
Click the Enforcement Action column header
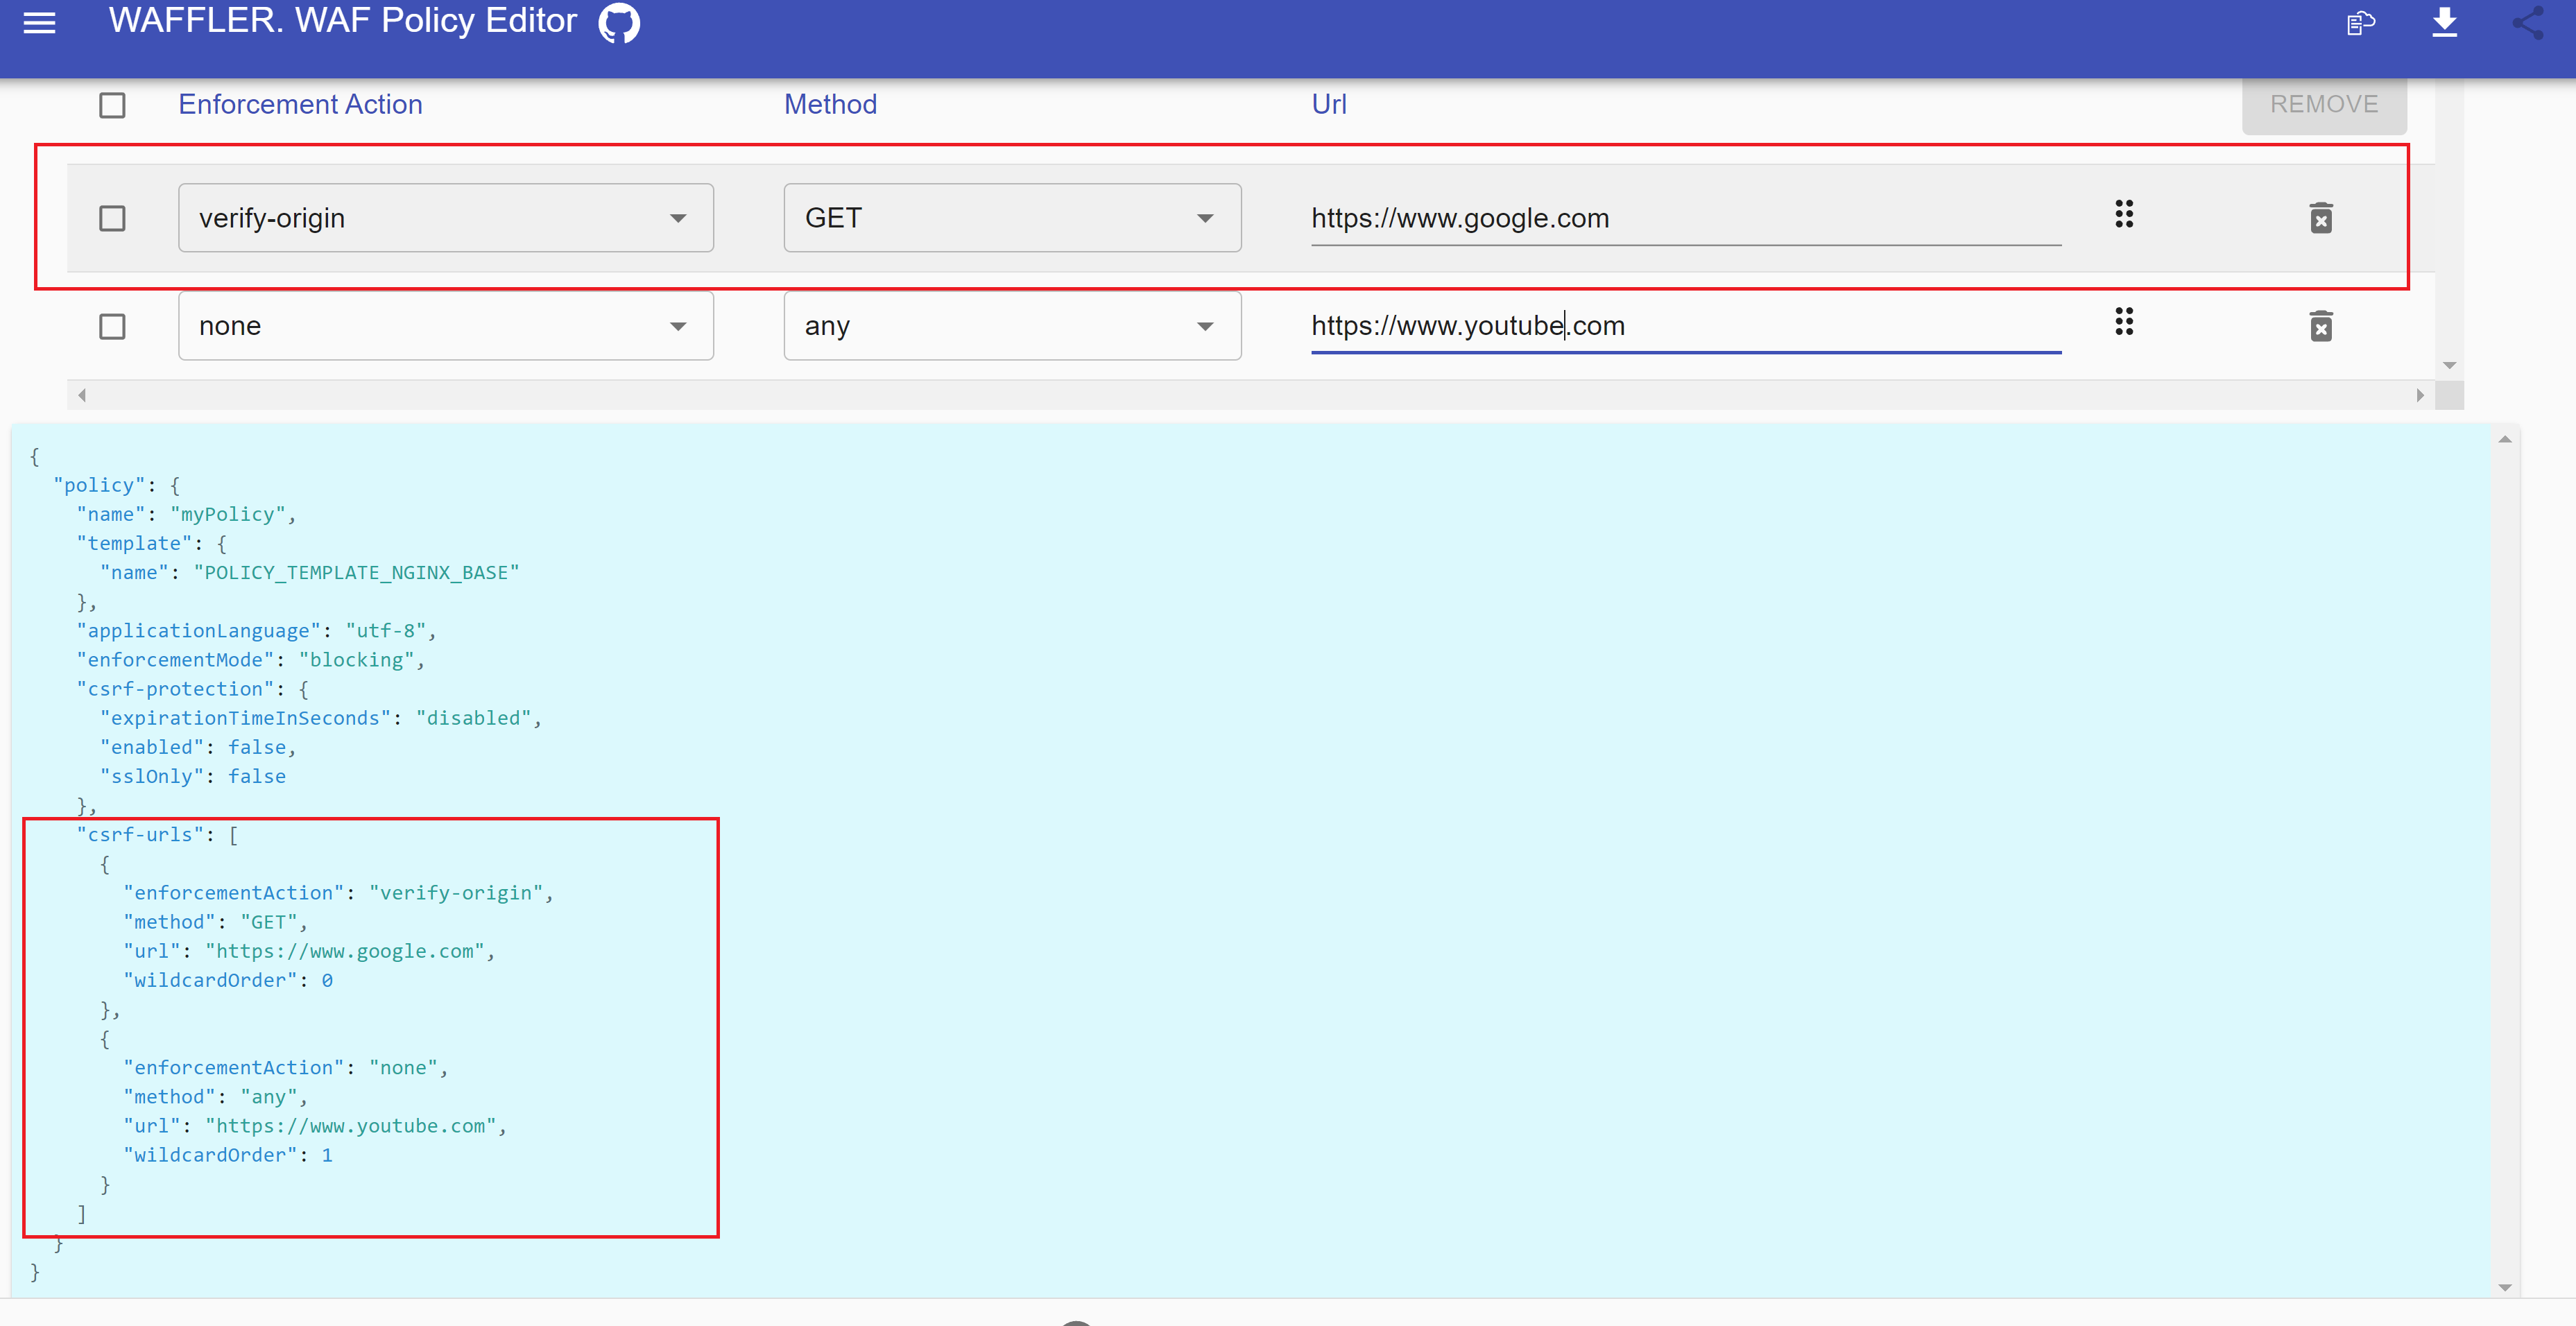[x=299, y=104]
